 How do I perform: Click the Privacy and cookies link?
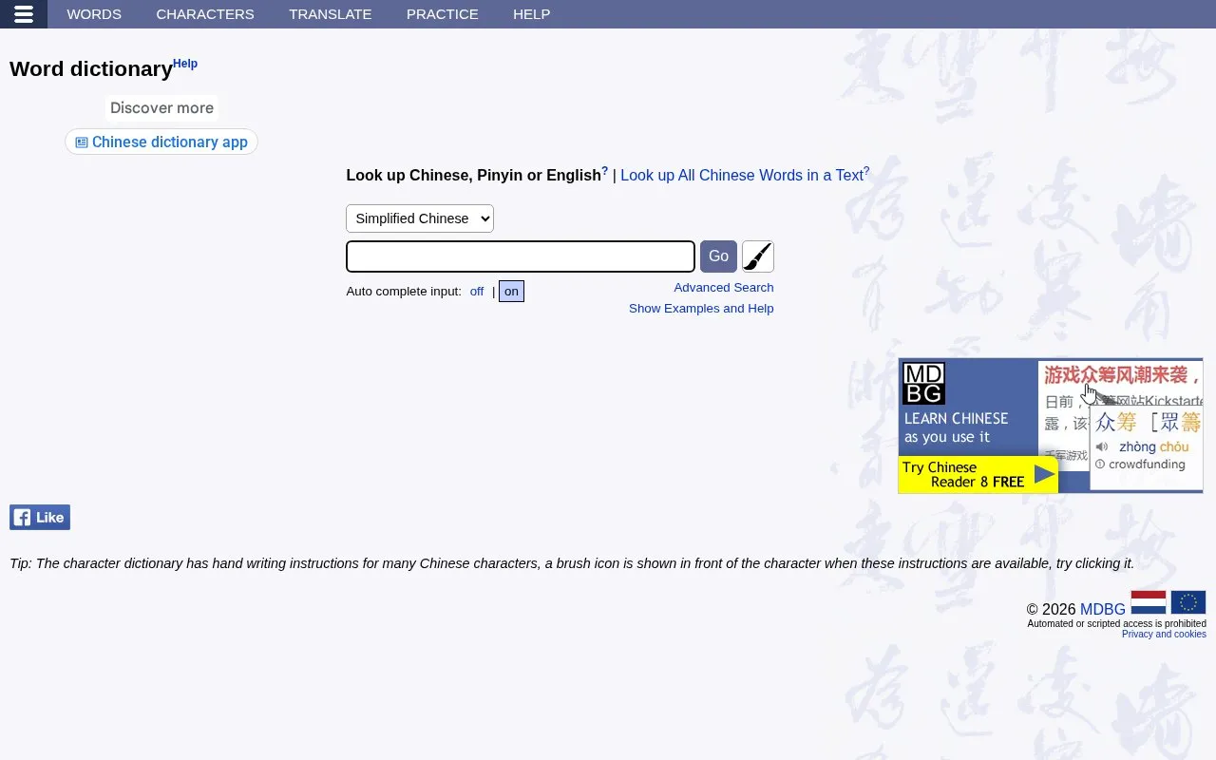1164,635
